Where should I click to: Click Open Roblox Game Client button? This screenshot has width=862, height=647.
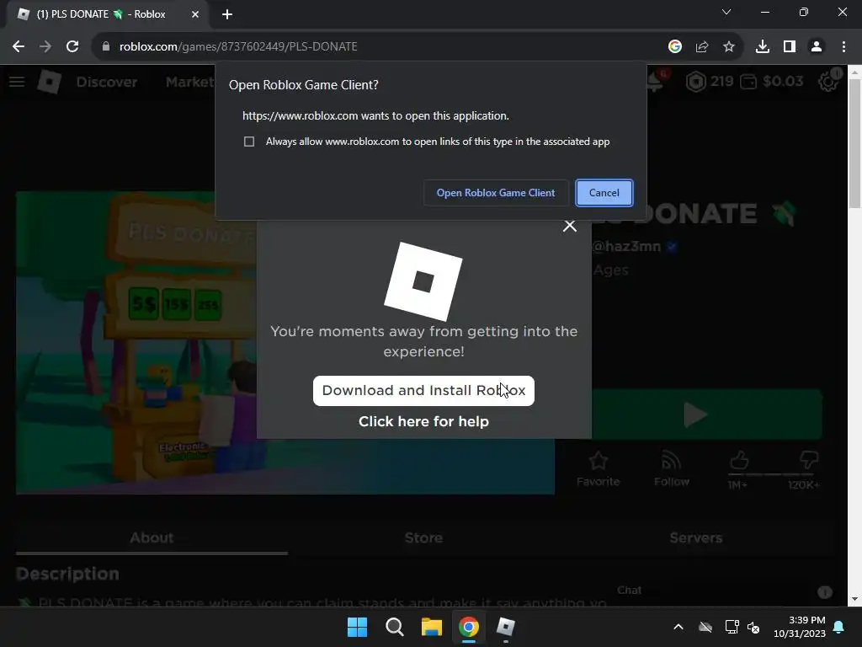(x=495, y=193)
